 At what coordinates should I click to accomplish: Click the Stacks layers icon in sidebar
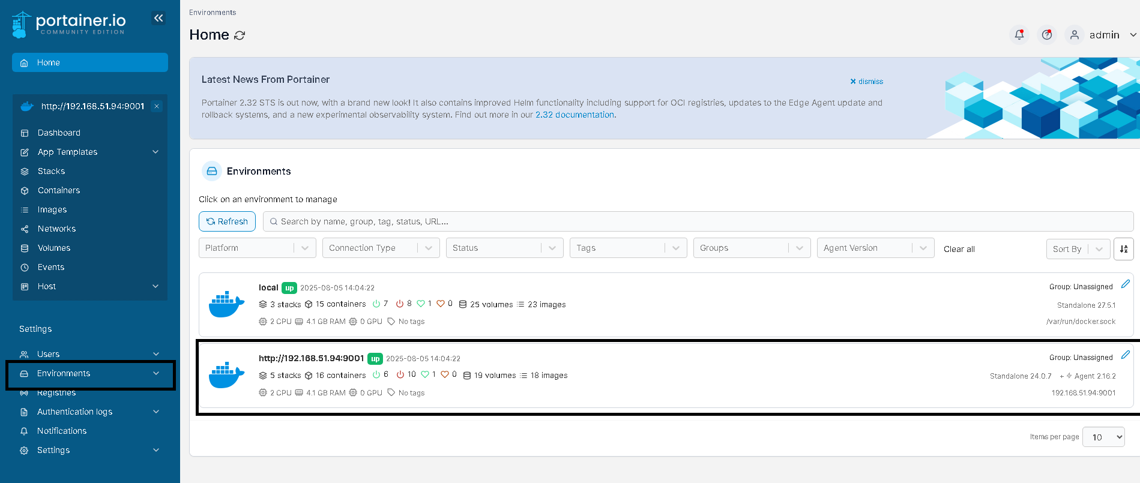point(25,172)
